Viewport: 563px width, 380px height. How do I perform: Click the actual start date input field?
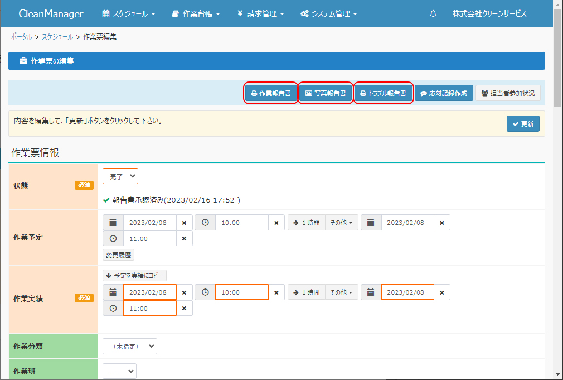(x=149, y=292)
